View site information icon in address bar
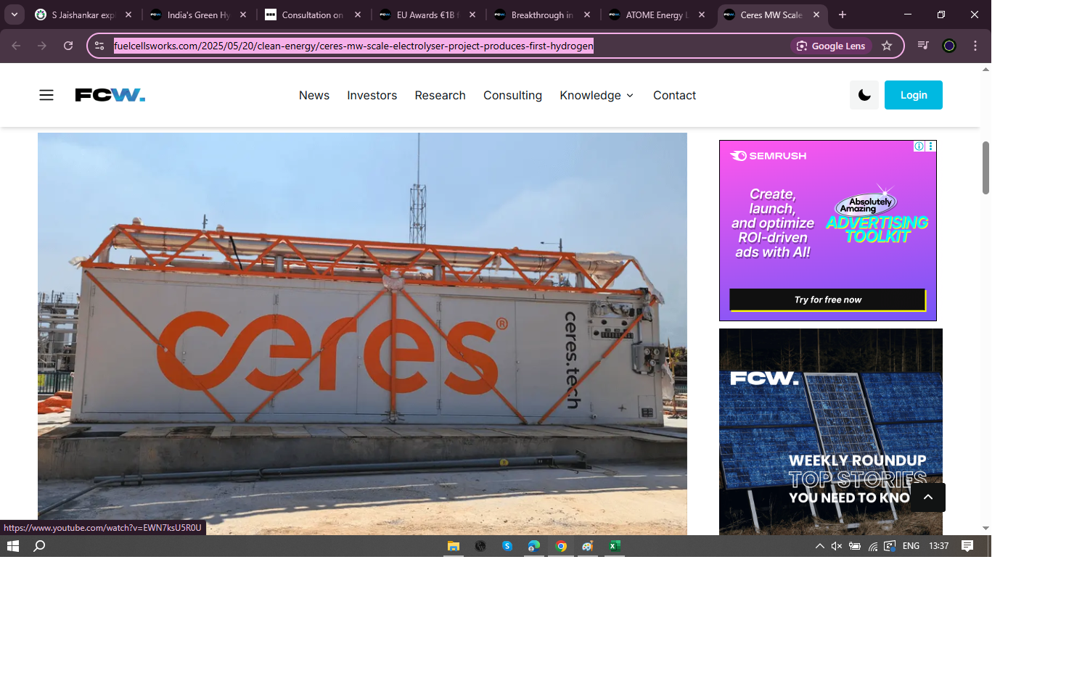Screen dimensions: 1090x686 point(99,46)
